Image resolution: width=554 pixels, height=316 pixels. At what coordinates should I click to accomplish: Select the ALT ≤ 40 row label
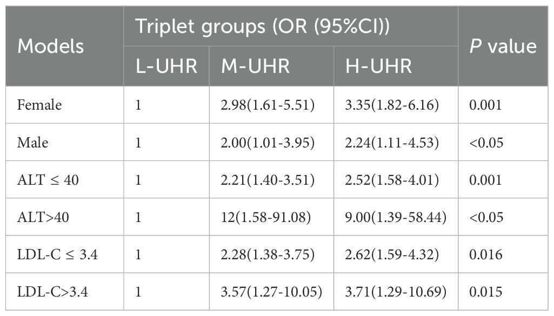[48, 180]
